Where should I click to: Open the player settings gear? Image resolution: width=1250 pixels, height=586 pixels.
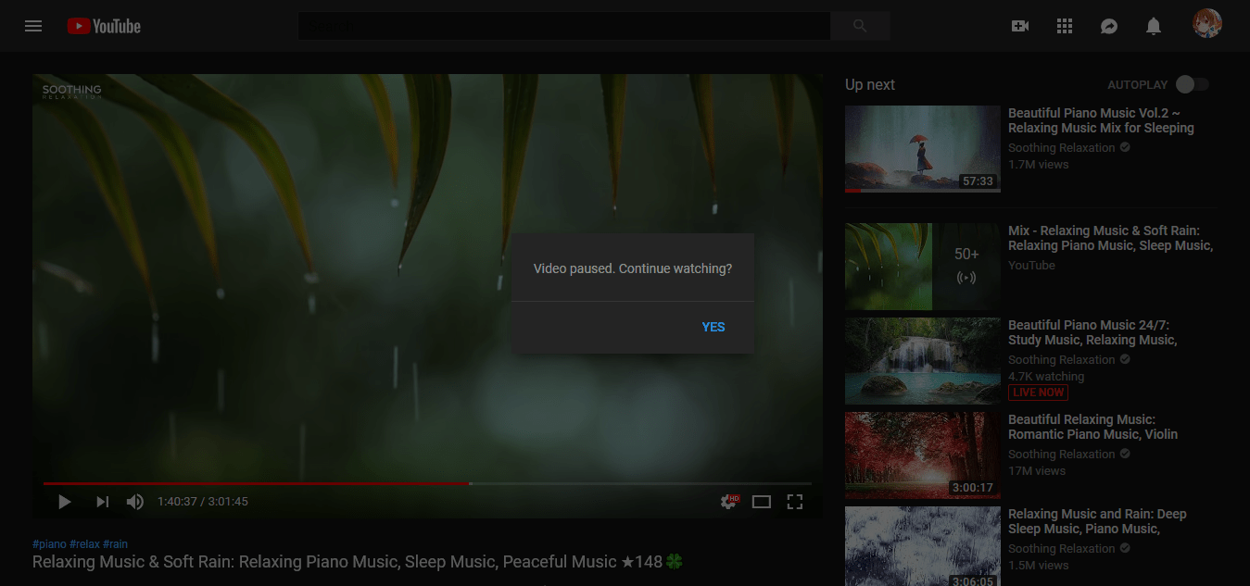(x=727, y=501)
